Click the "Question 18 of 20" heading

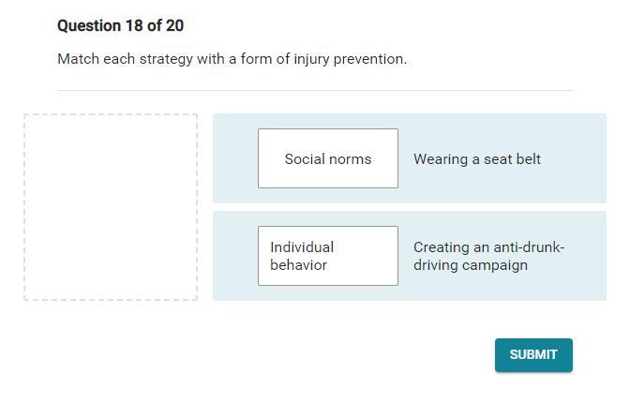pyautogui.click(x=120, y=26)
